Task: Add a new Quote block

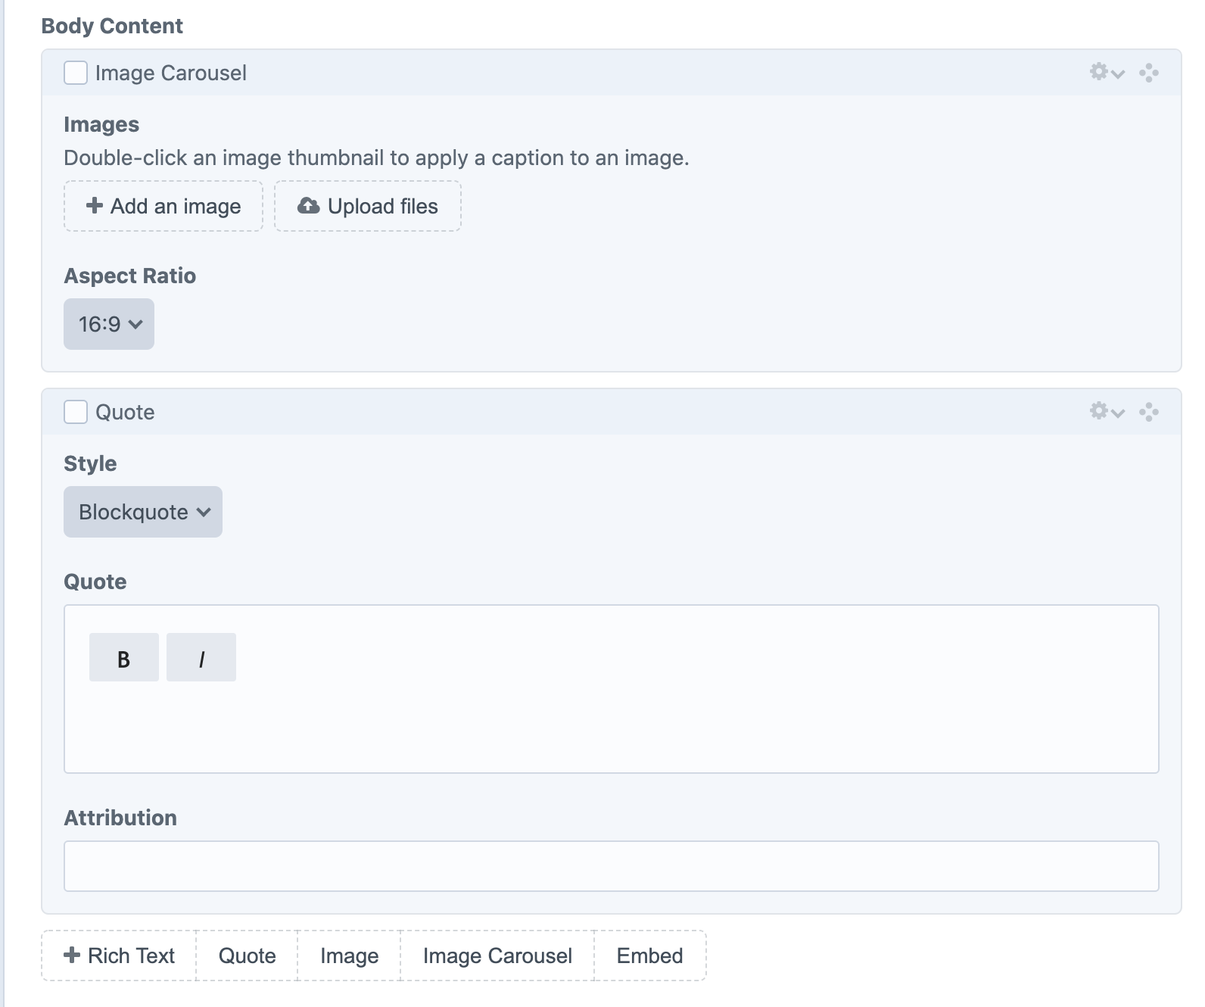Action: 247,956
